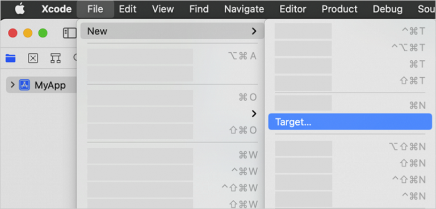
Task: Click the yellow minimize window button
Action: click(x=28, y=33)
